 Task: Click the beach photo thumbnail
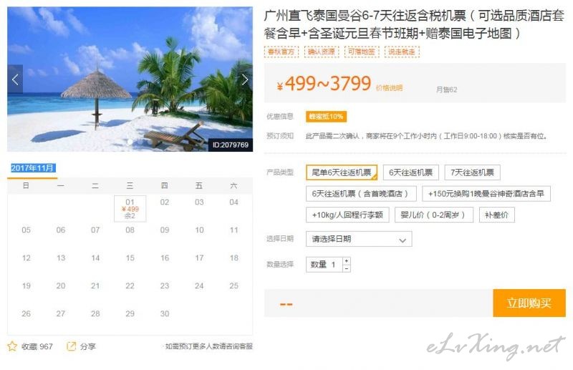130,79
